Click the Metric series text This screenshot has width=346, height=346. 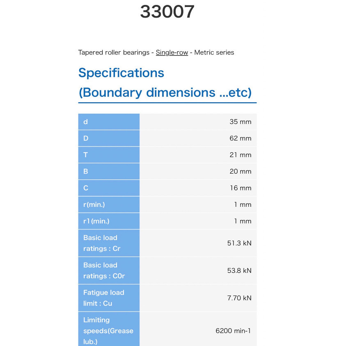click(x=214, y=53)
